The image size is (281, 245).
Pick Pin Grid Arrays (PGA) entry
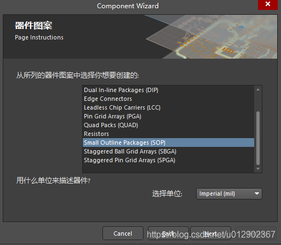(x=168, y=116)
